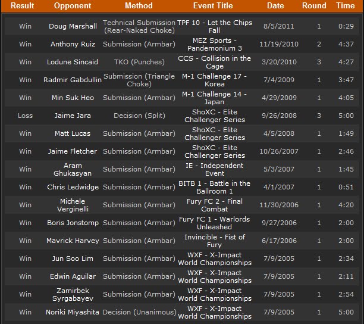Open WXF event in Noriki Miyashita row
364x324 pixels.
215,313
